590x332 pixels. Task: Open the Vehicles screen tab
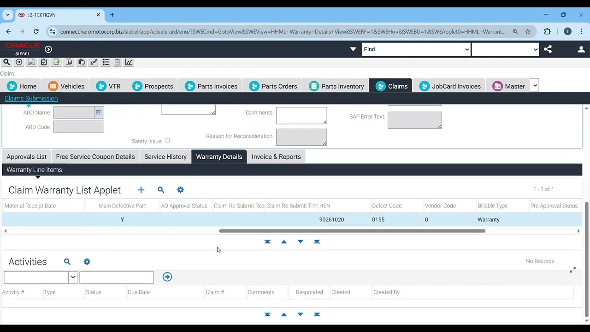[67, 86]
